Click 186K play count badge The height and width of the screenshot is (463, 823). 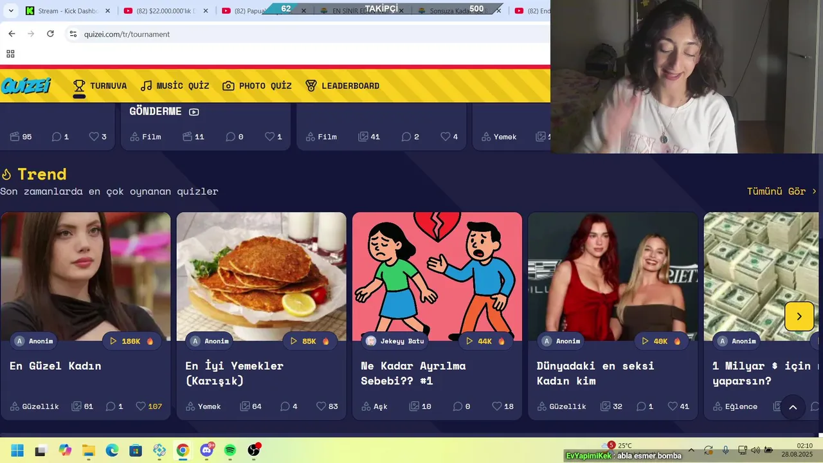click(x=132, y=341)
